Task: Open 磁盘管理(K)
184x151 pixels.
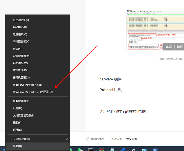Action: click(38, 70)
